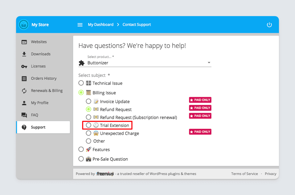The height and width of the screenshot is (195, 295).
Task: Expand the product dropdown arrow
Action: 209,63
